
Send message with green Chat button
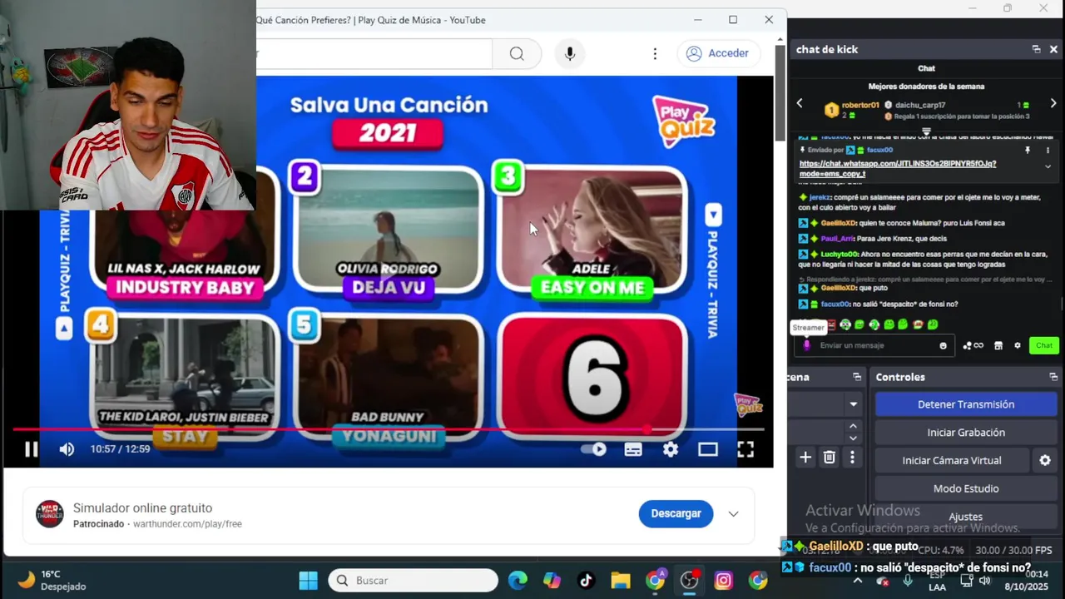point(1043,345)
